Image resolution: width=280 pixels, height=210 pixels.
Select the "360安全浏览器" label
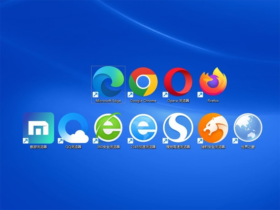[108, 147]
